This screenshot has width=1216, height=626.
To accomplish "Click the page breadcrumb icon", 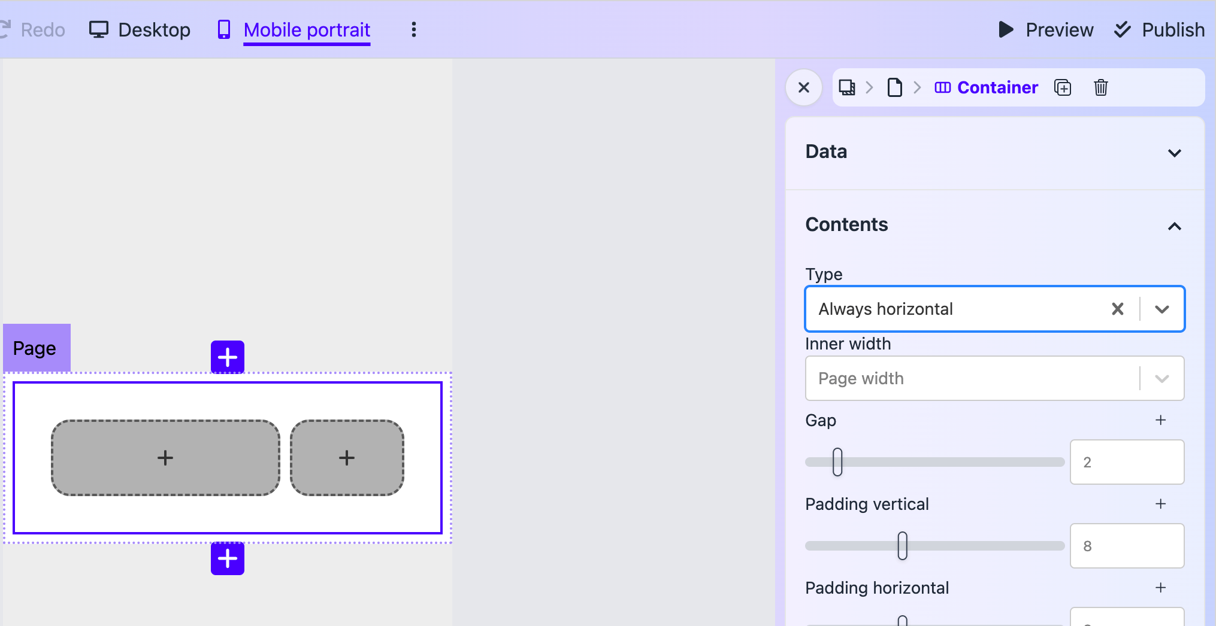I will (894, 87).
